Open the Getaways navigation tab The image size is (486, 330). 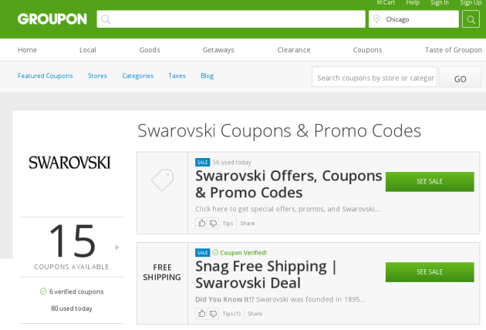pos(218,50)
